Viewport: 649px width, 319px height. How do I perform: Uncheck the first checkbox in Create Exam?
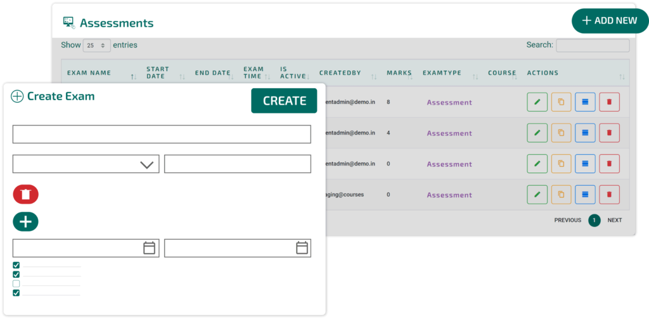point(16,265)
